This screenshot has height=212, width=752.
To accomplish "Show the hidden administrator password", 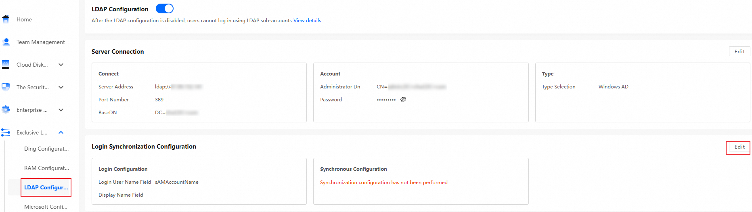I will tap(403, 99).
